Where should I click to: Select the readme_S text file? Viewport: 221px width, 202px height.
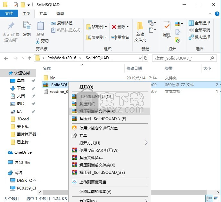click(56, 92)
